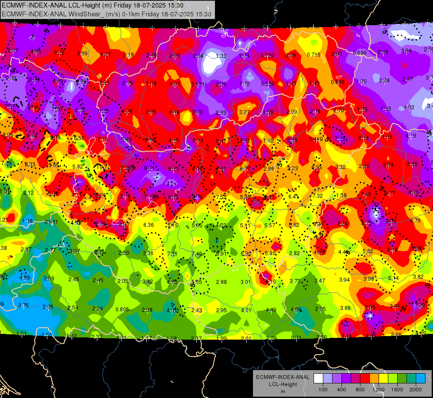
Task: Click the wind shear value 10.7
Action: (102, 167)
